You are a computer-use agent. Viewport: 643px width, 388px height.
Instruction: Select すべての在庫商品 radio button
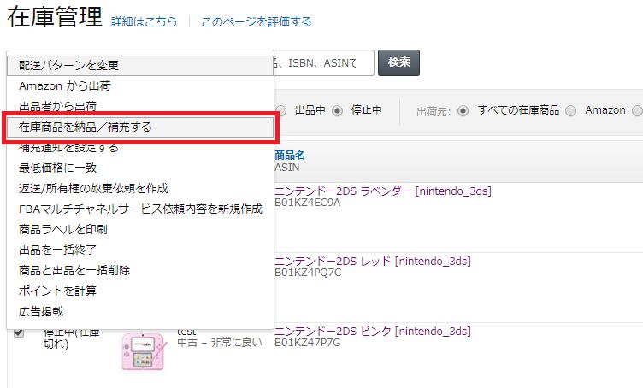(x=463, y=110)
